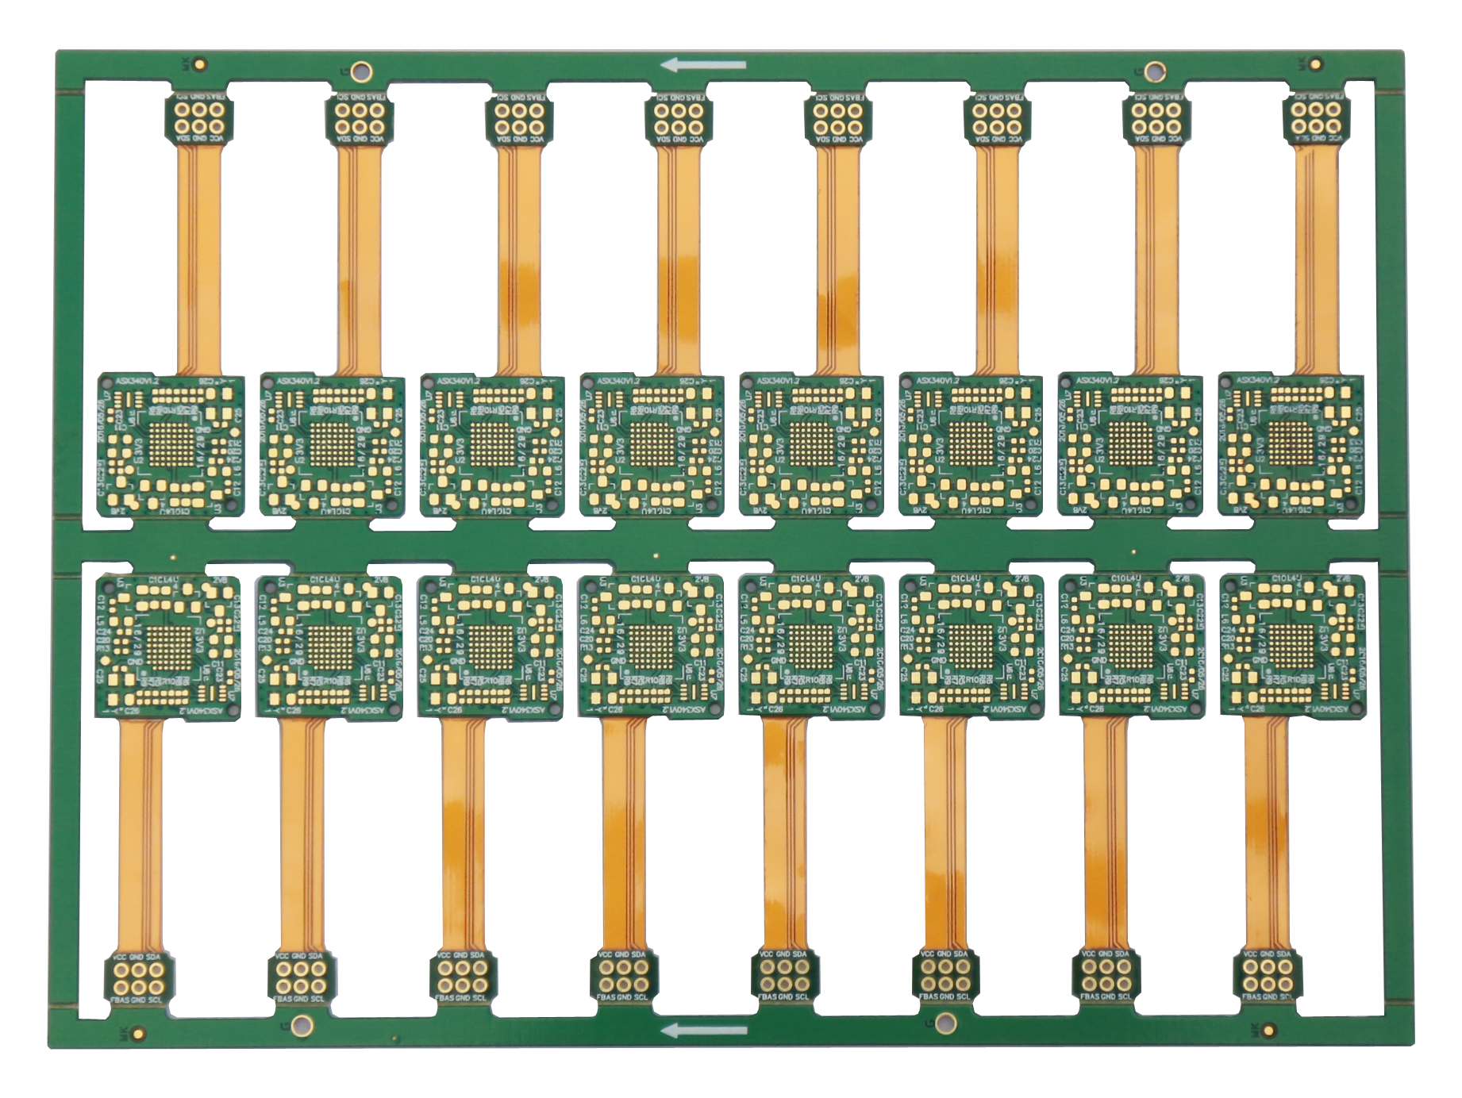Image resolution: width=1462 pixels, height=1098 pixels.
Task: Click the white arrow on the bottom rail
Action: (x=704, y=1031)
